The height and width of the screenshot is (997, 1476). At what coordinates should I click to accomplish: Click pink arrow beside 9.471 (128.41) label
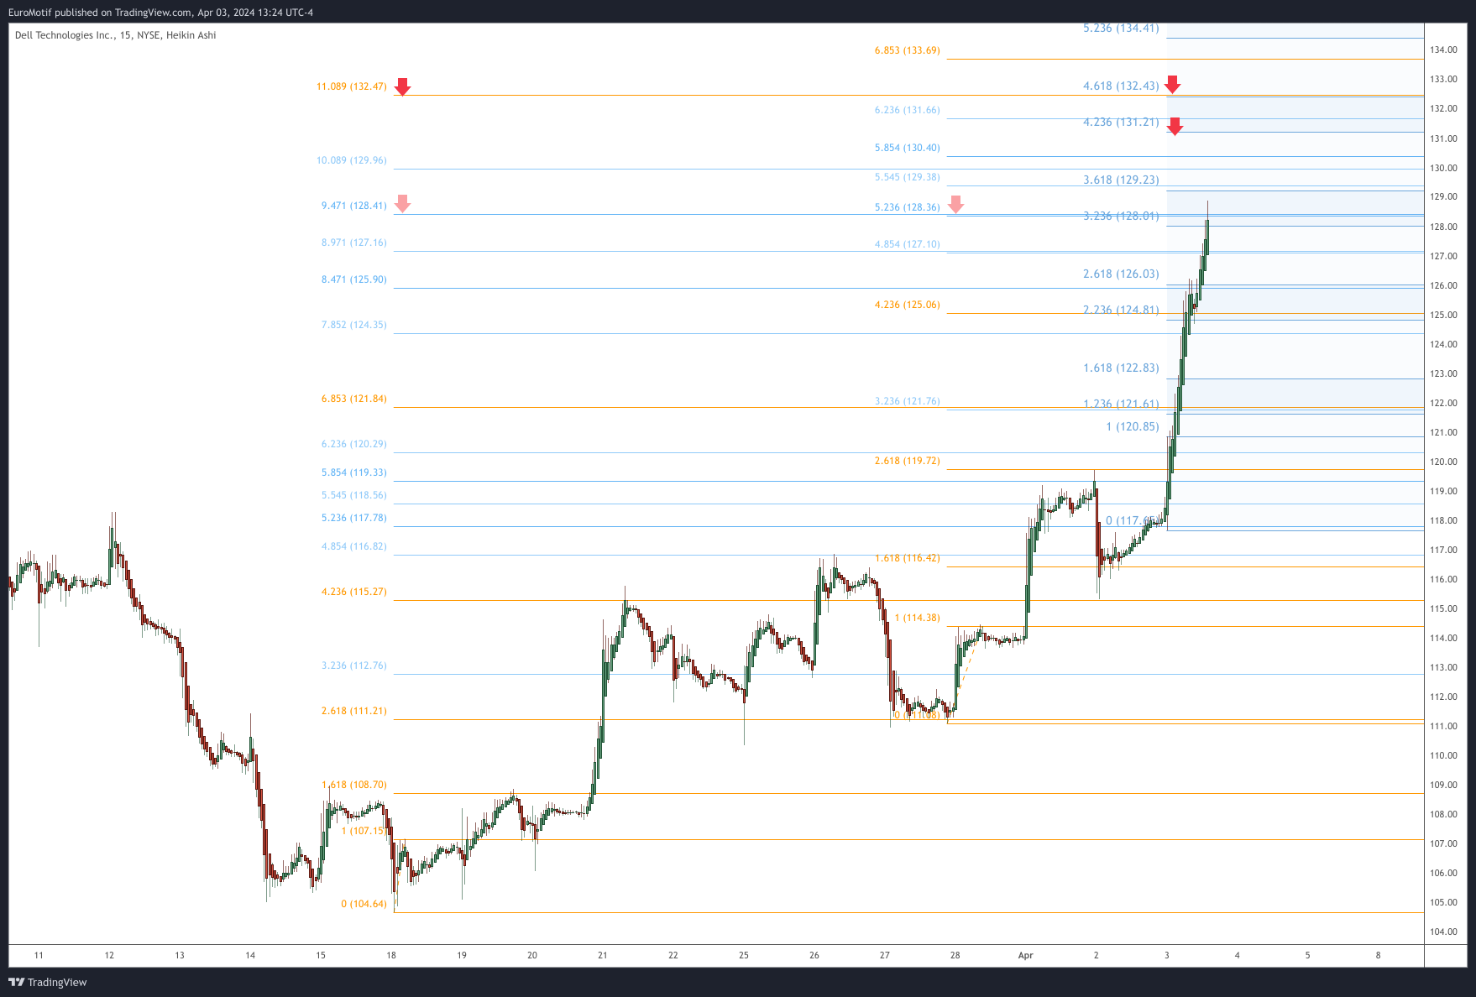coord(403,203)
